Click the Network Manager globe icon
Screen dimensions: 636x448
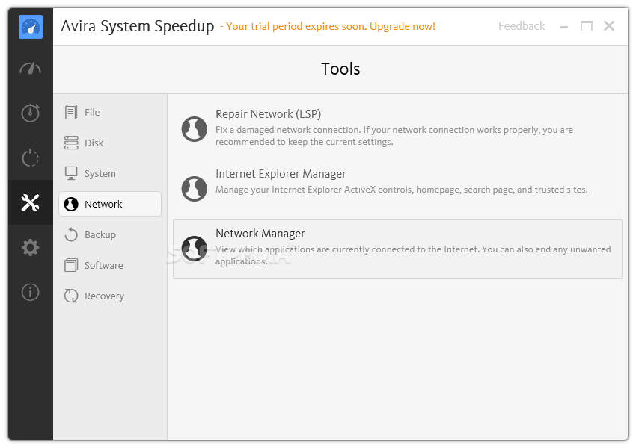pos(195,249)
